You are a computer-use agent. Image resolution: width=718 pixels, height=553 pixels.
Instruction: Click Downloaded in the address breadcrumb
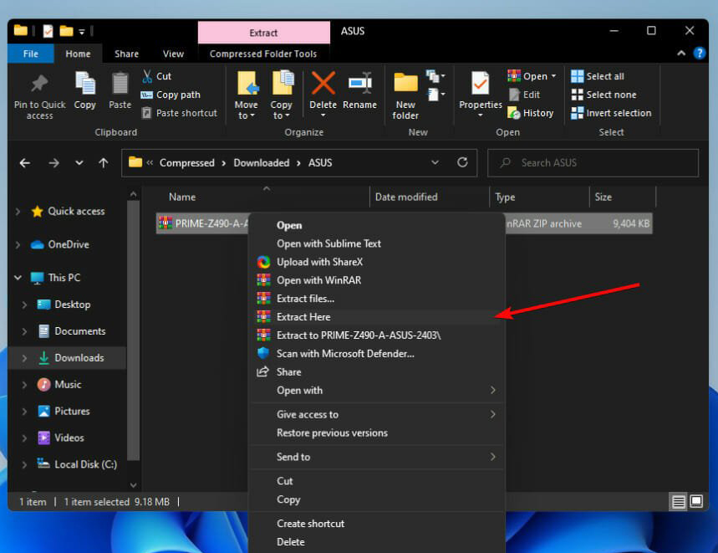262,162
